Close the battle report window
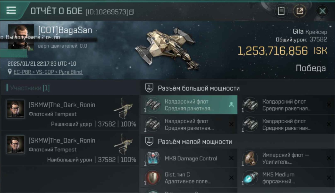This screenshot has height=193, width=335. point(322,11)
